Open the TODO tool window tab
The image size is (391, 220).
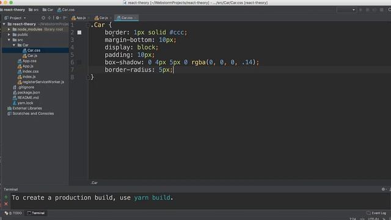pyautogui.click(x=13, y=213)
